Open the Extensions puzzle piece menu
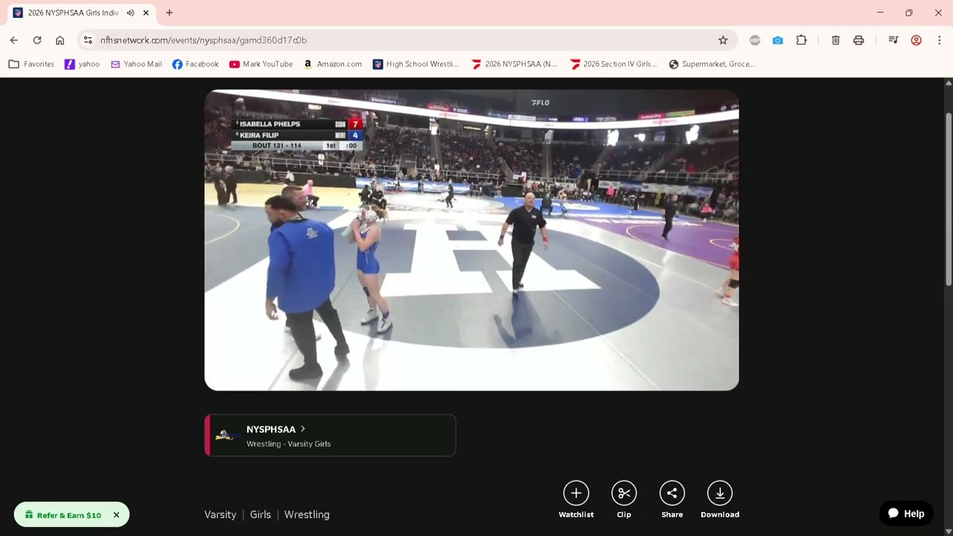This screenshot has width=953, height=536. (x=802, y=40)
